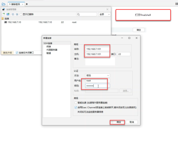
Task: Click the 端口 port input field
Action: tap(124, 54)
